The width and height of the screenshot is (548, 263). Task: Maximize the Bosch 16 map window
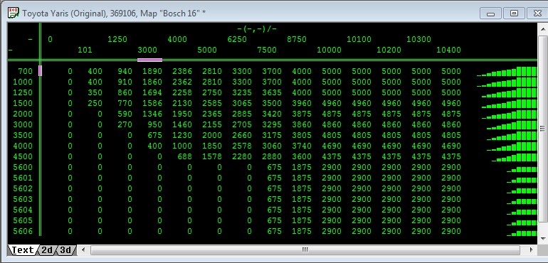pyautogui.click(x=514, y=14)
